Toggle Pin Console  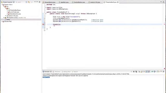click(152, 72)
